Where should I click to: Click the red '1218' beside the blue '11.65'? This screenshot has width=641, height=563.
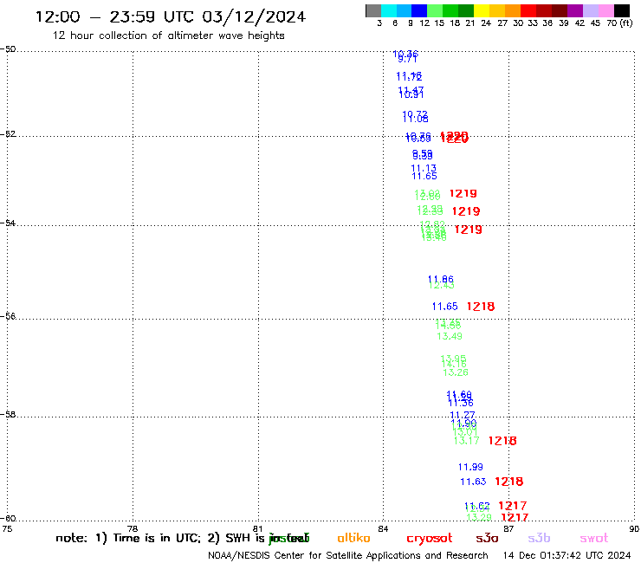point(481,307)
